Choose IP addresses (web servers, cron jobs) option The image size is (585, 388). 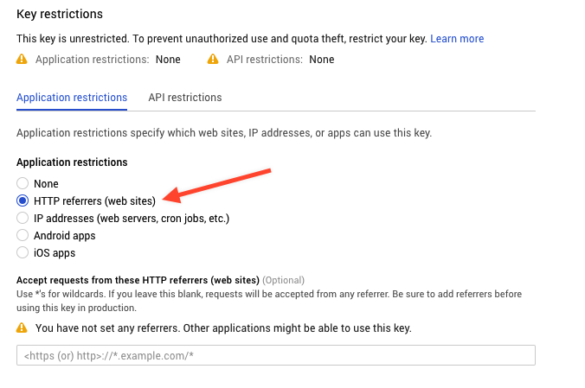pos(22,219)
